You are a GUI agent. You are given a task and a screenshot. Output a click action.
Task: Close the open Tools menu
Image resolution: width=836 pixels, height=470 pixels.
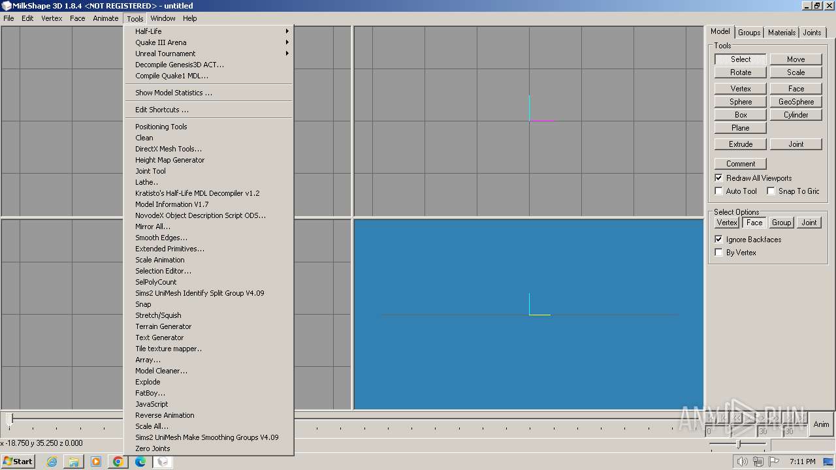point(135,18)
